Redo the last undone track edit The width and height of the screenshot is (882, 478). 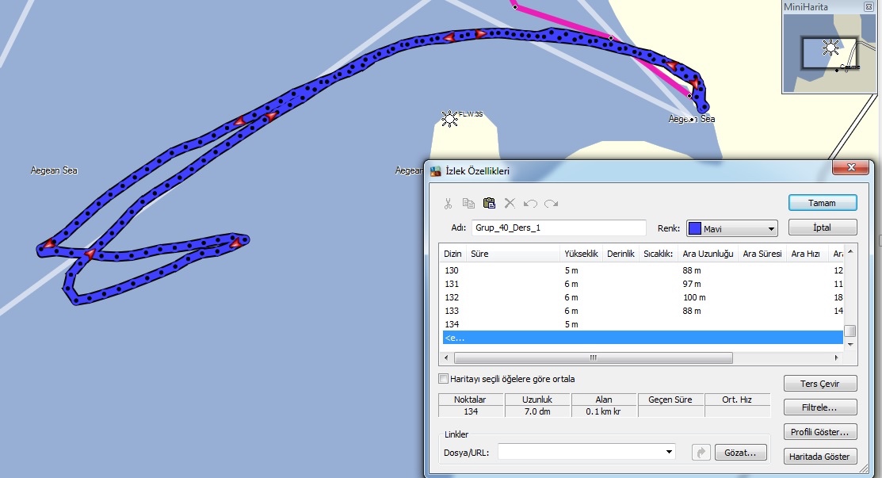552,204
